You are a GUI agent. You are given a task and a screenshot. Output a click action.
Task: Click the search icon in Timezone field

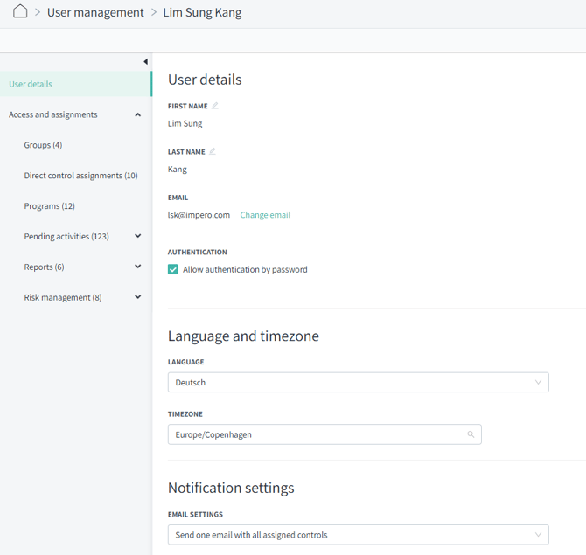point(471,434)
